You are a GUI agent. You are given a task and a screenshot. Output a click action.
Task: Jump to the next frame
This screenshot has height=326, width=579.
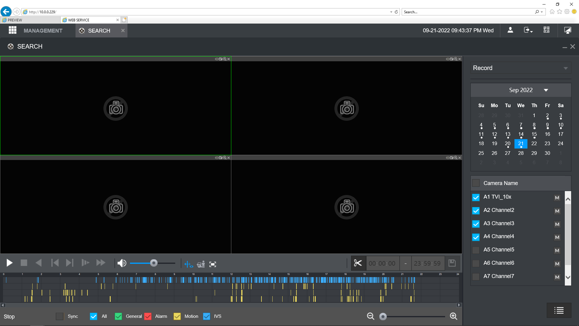70,263
